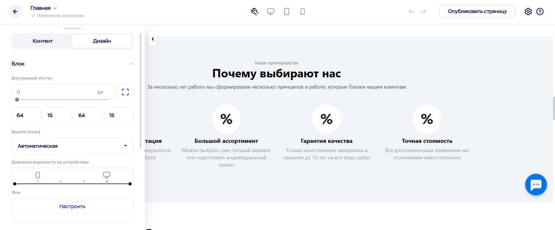
Task: Click the back arrow button
Action: (15, 12)
